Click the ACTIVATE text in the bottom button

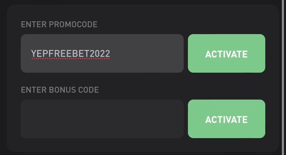(x=226, y=120)
